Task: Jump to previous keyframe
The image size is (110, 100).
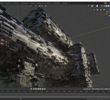Action: (36, 89)
